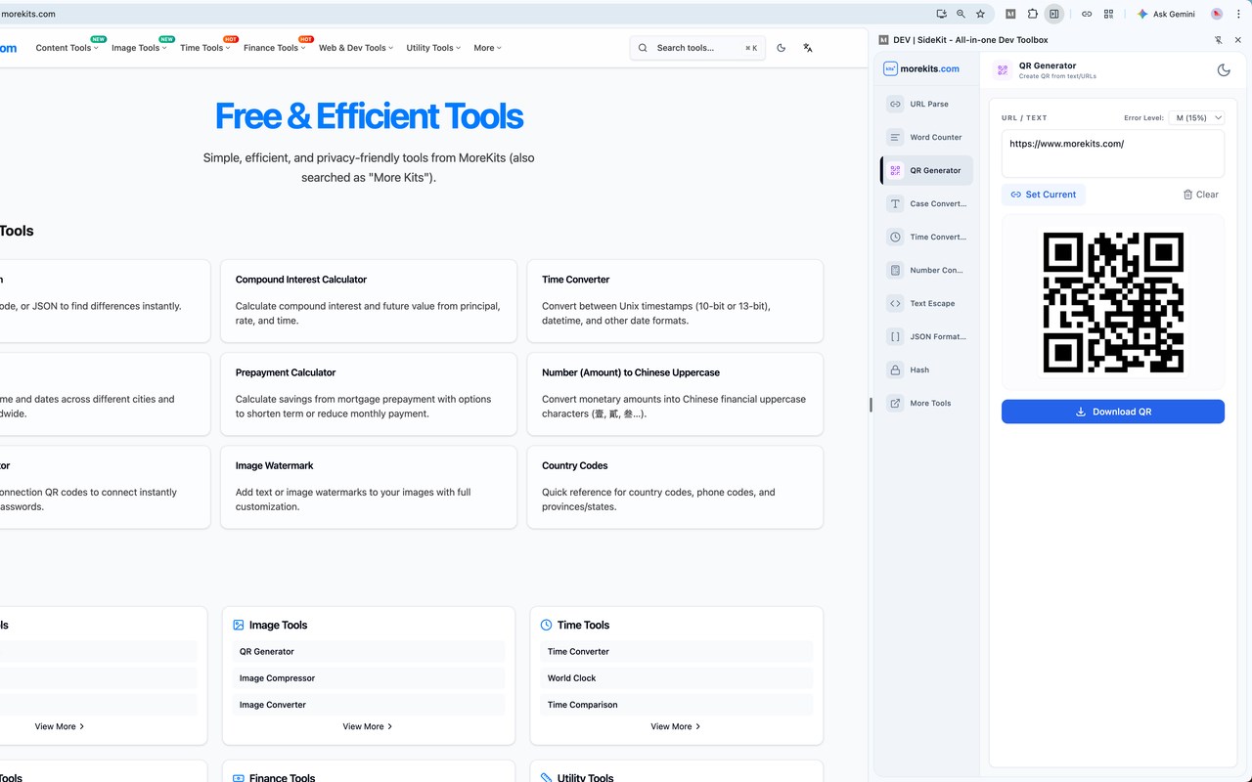The width and height of the screenshot is (1252, 782).
Task: Click QR Generator in the Image Tools list
Action: pos(369,651)
